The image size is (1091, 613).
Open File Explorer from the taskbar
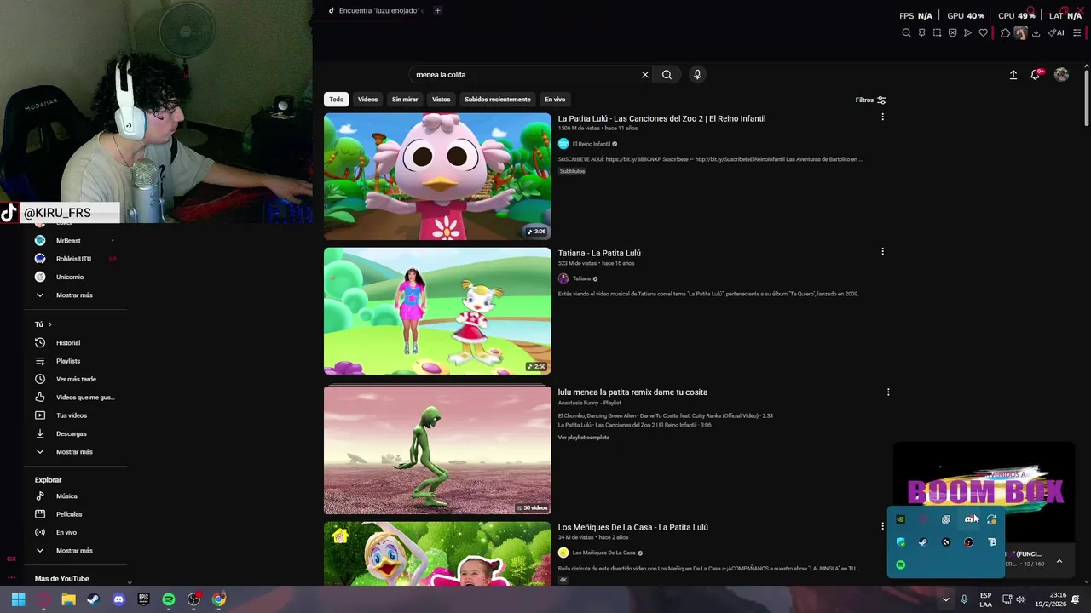[x=68, y=599]
